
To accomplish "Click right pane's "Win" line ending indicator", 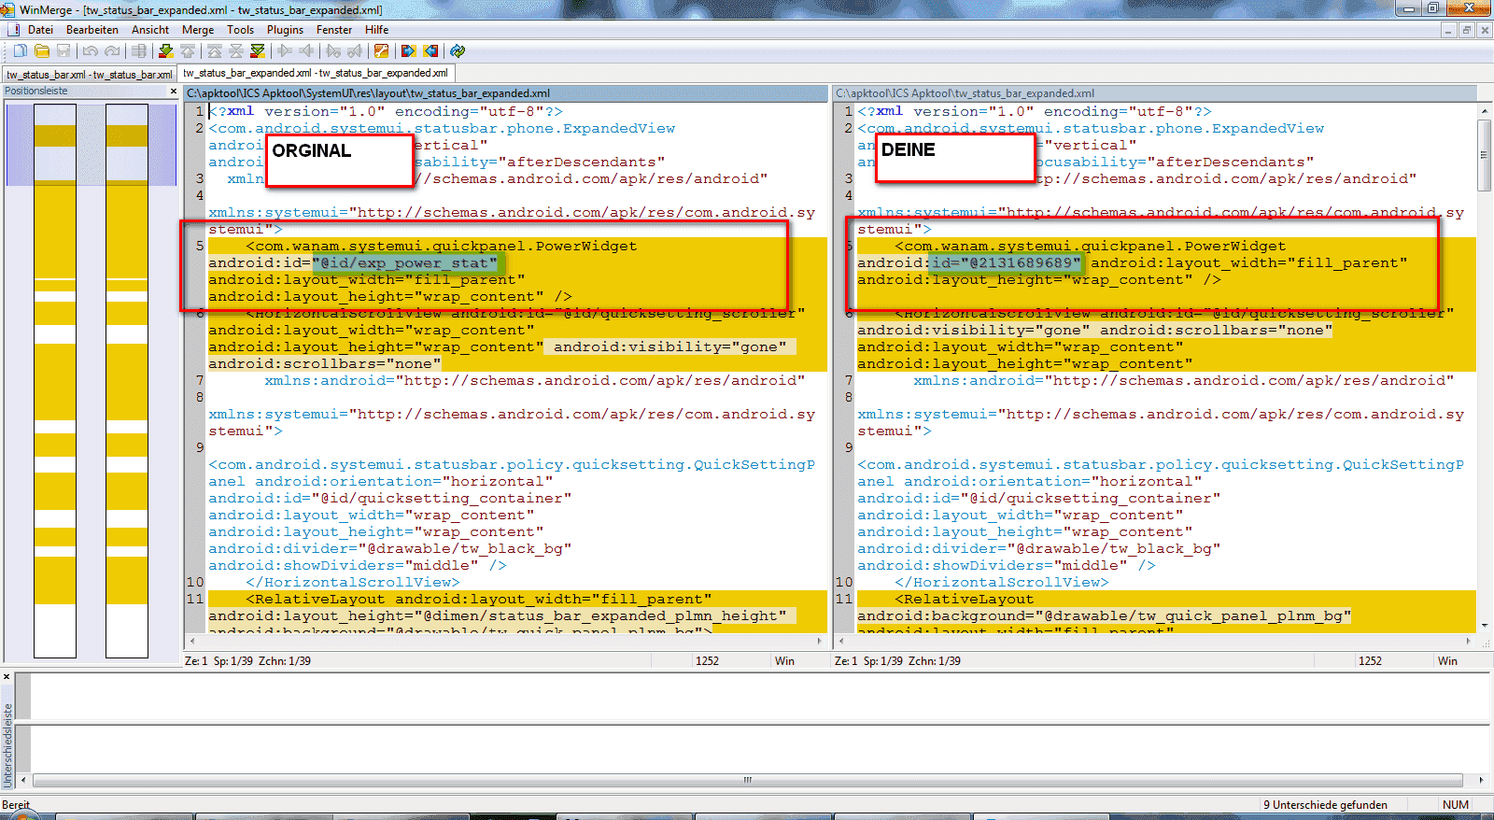I will tap(1447, 661).
